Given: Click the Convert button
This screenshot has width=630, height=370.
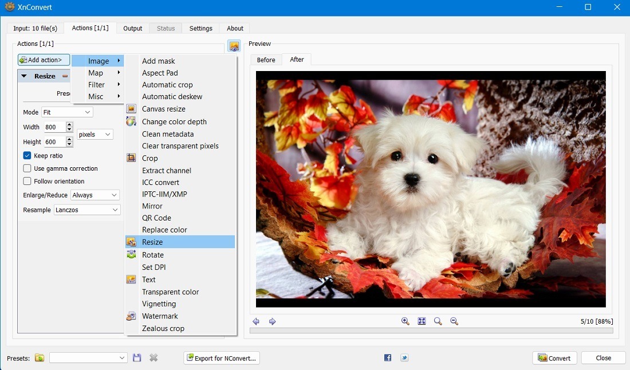Looking at the screenshot, I should click(554, 357).
